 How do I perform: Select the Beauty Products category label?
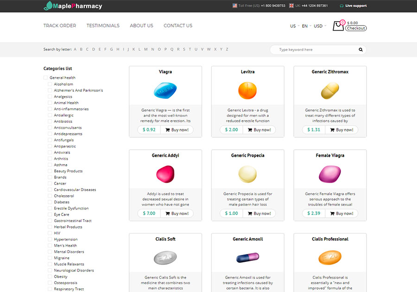69,171
